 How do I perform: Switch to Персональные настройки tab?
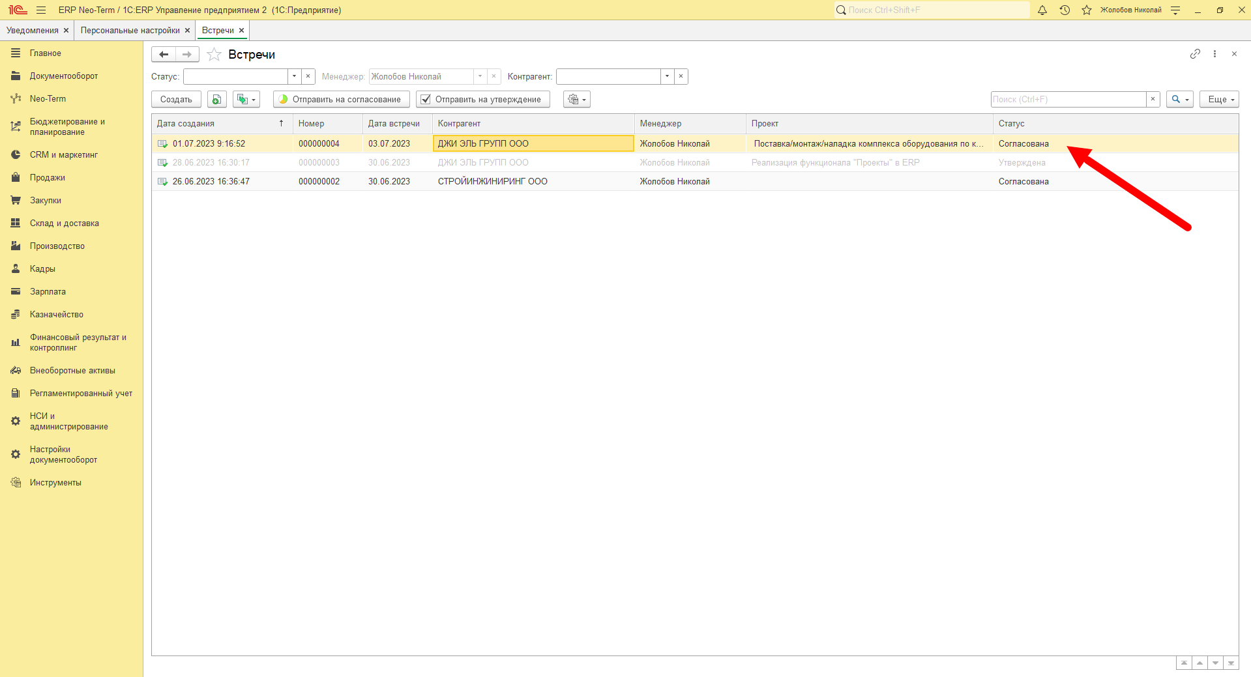click(130, 30)
